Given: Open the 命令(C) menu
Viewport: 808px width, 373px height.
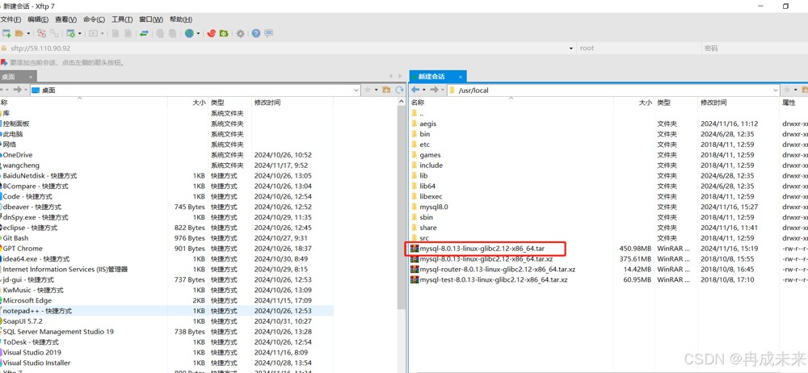Looking at the screenshot, I should point(94,19).
